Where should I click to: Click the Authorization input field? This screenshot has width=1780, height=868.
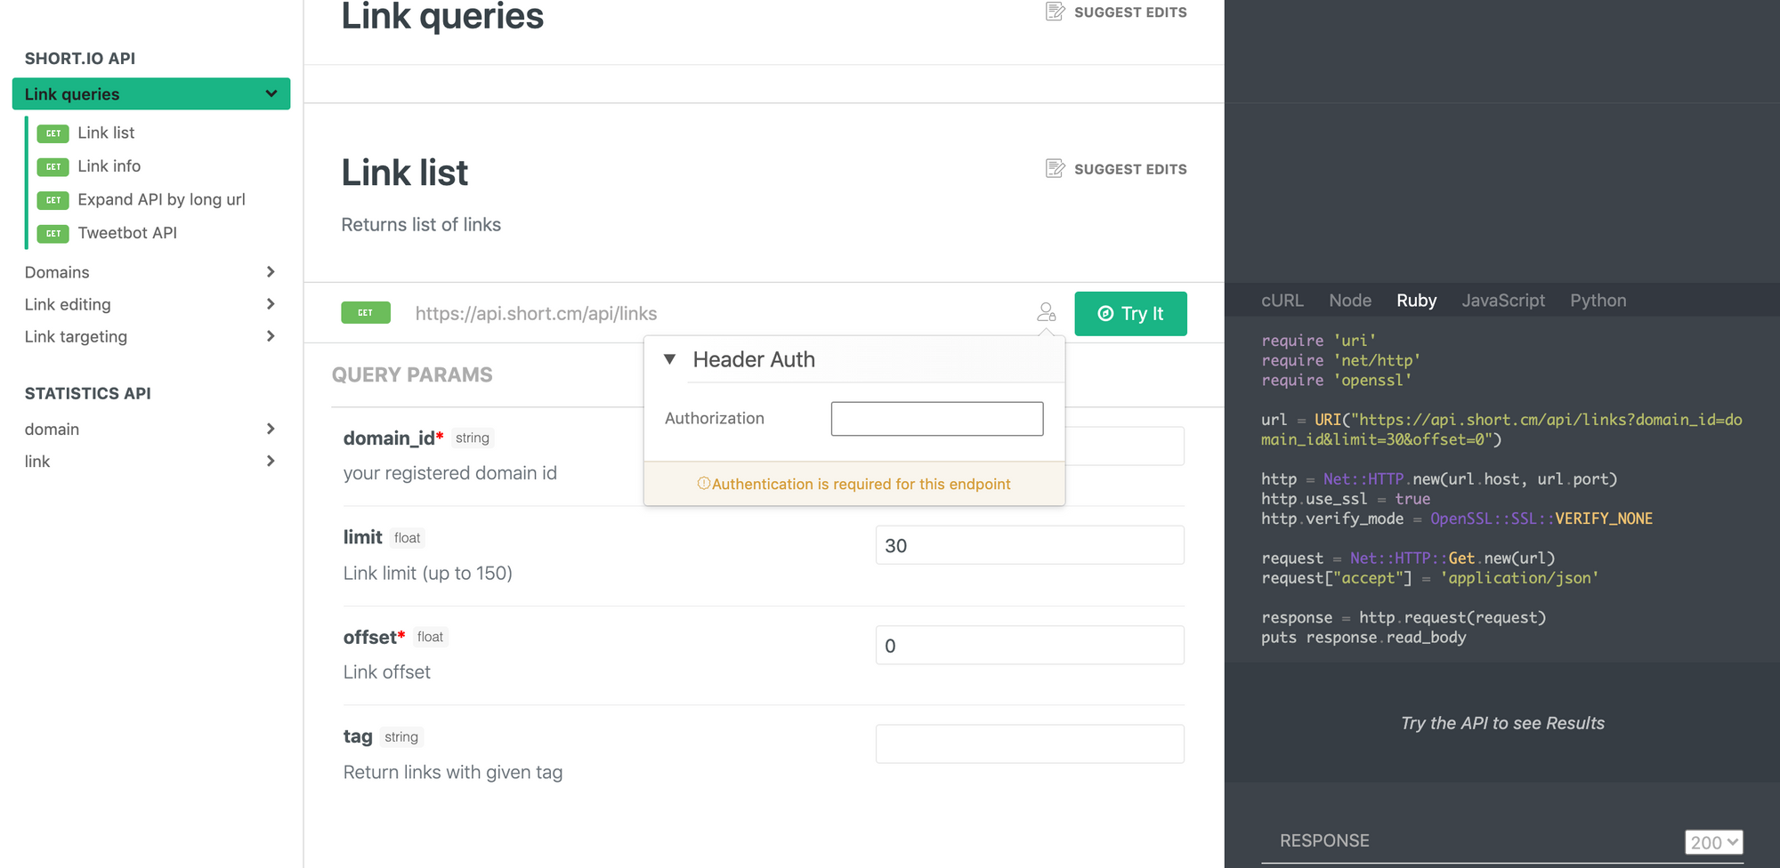(936, 418)
